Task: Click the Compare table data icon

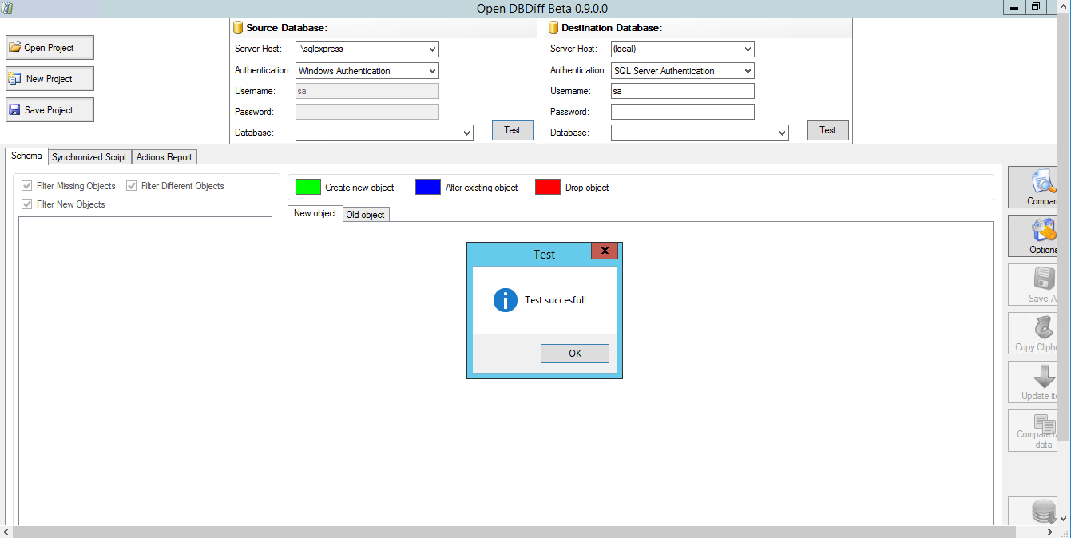Action: pos(1044,423)
